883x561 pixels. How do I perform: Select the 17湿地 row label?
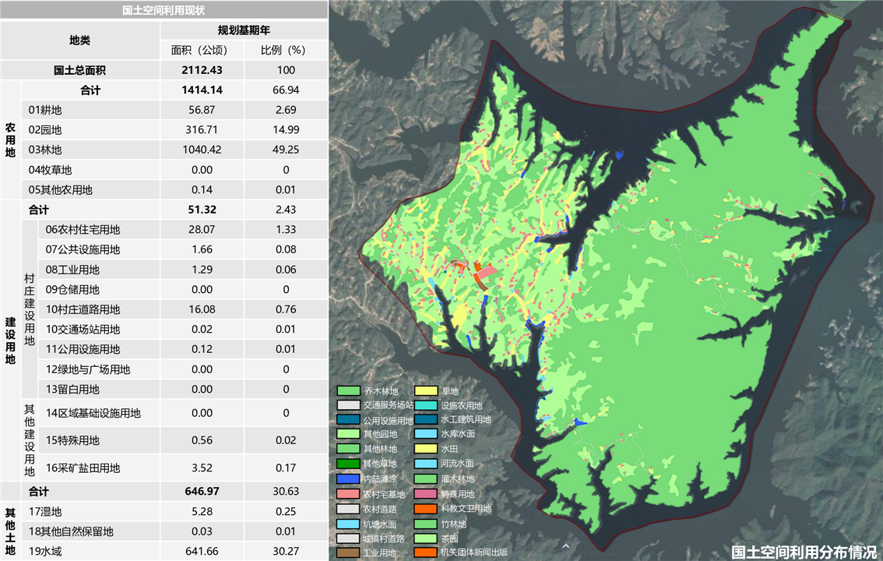45,511
